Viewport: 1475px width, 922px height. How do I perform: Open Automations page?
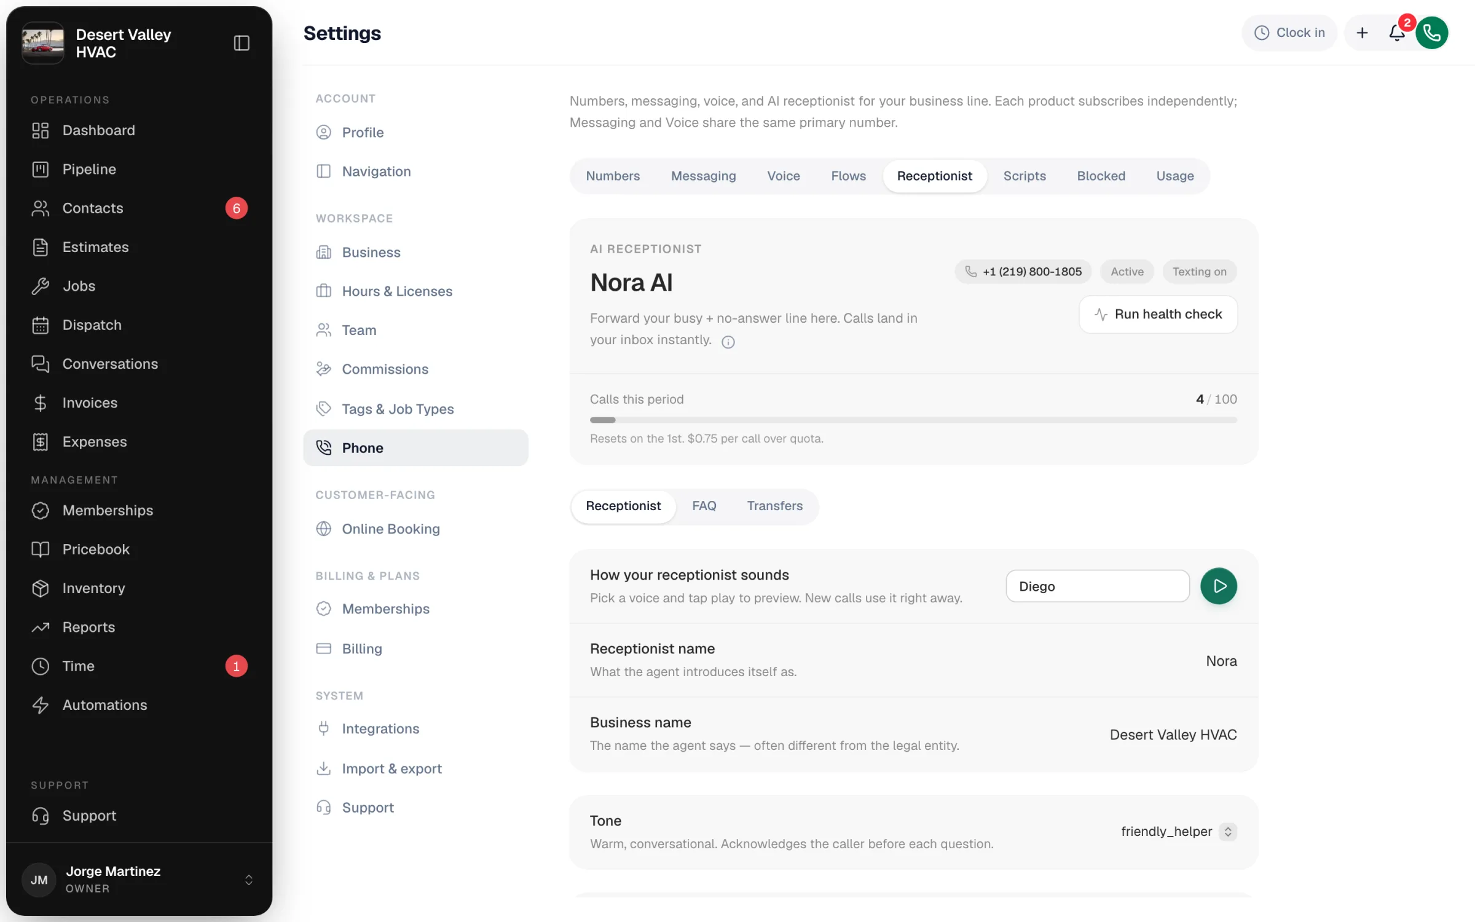(139, 705)
